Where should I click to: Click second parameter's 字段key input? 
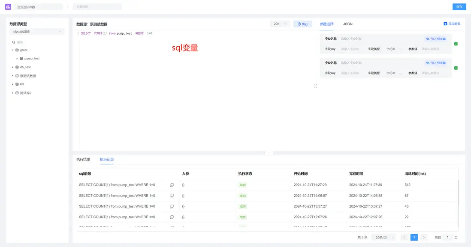351,73
